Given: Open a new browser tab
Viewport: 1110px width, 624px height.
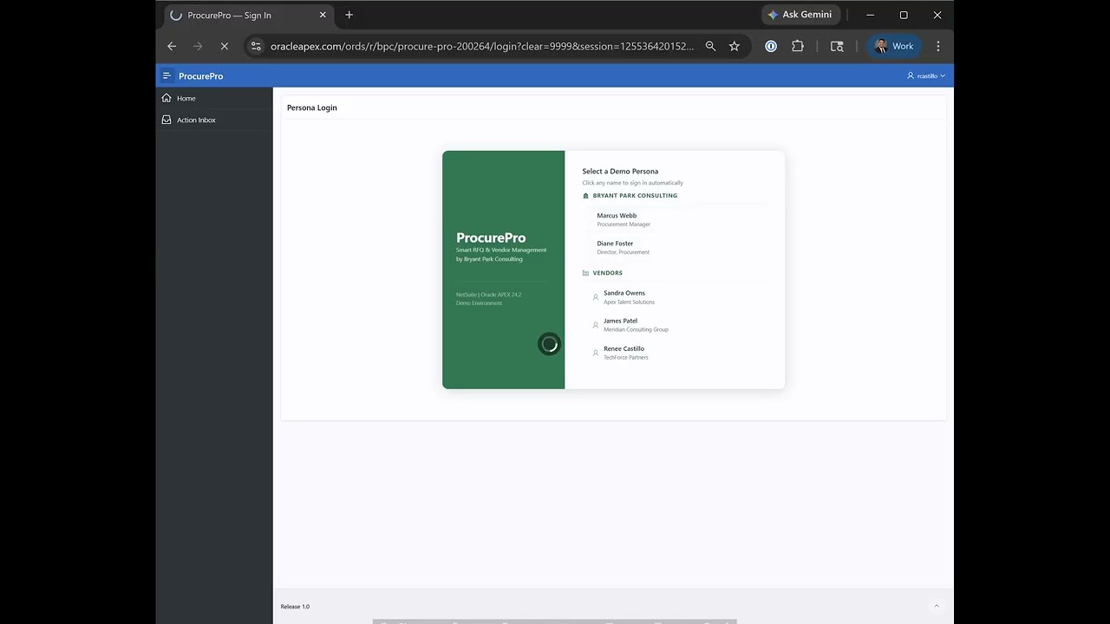Looking at the screenshot, I should (349, 15).
